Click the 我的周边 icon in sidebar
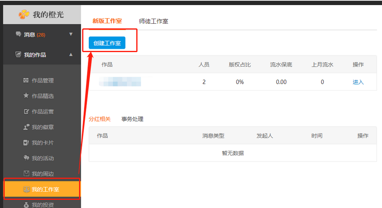Screen dimensions: 382x208 click(26, 174)
